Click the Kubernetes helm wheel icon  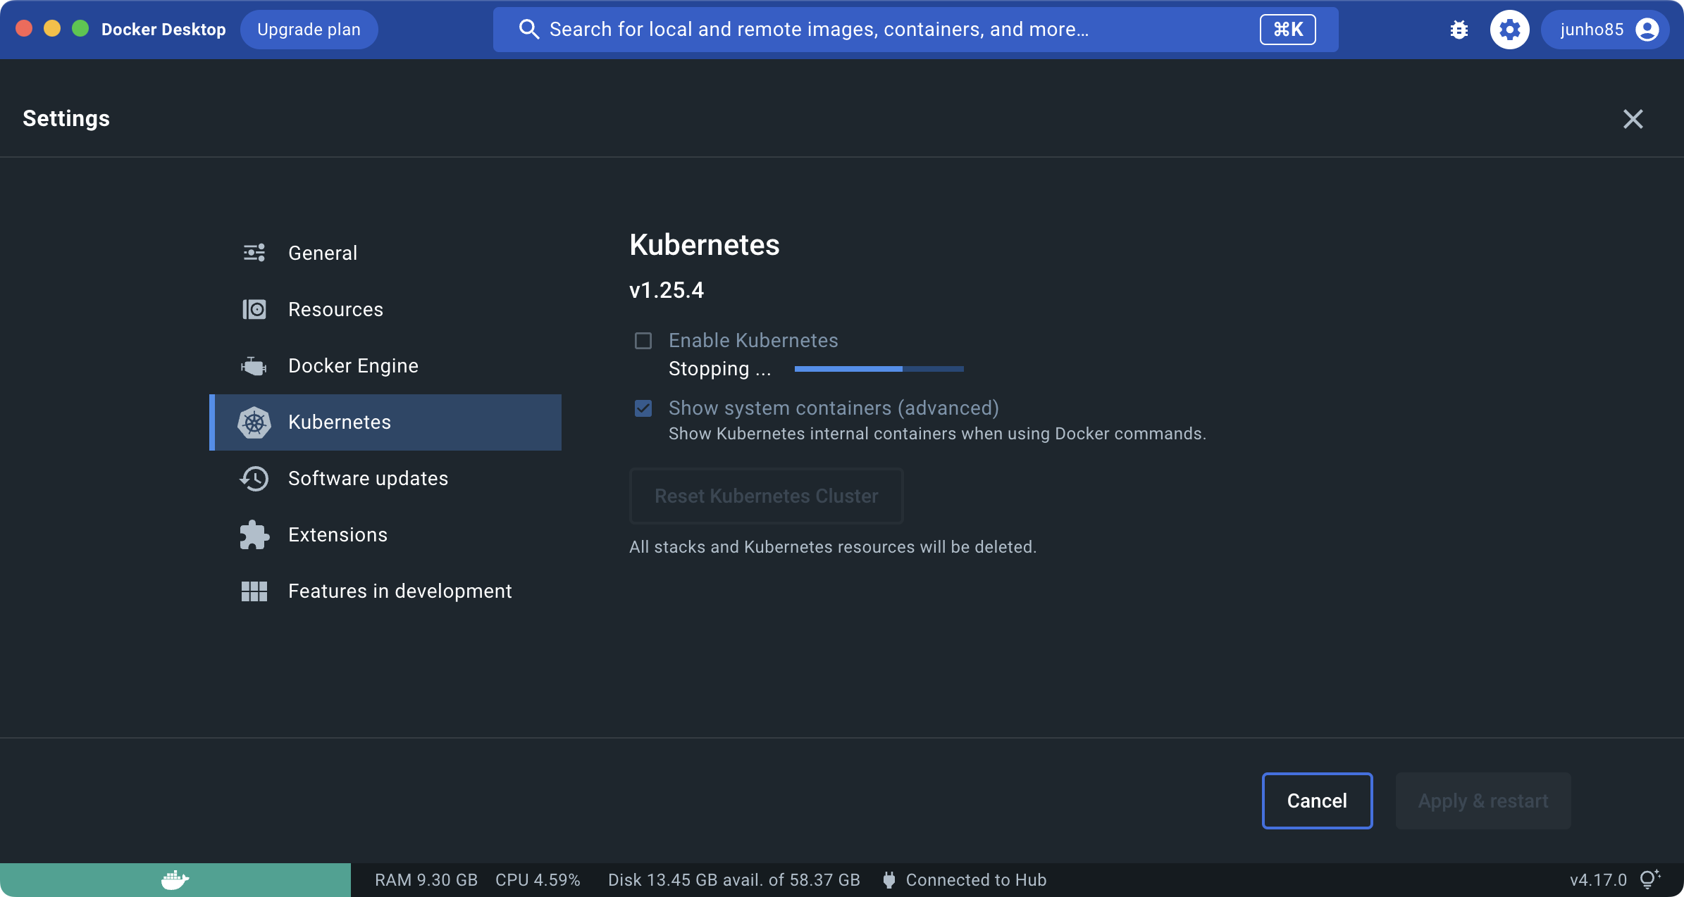[x=254, y=422]
